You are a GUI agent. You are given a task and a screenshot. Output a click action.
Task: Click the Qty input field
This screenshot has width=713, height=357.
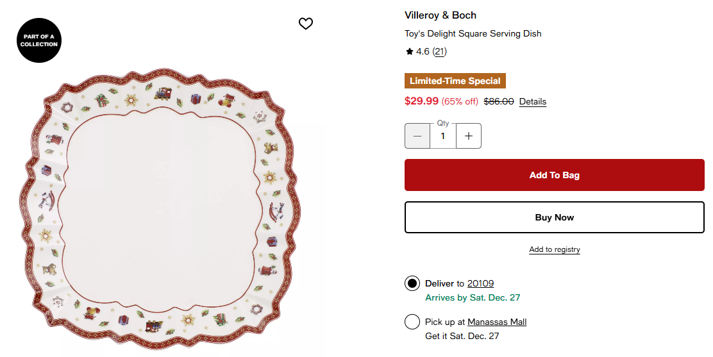[x=443, y=136]
